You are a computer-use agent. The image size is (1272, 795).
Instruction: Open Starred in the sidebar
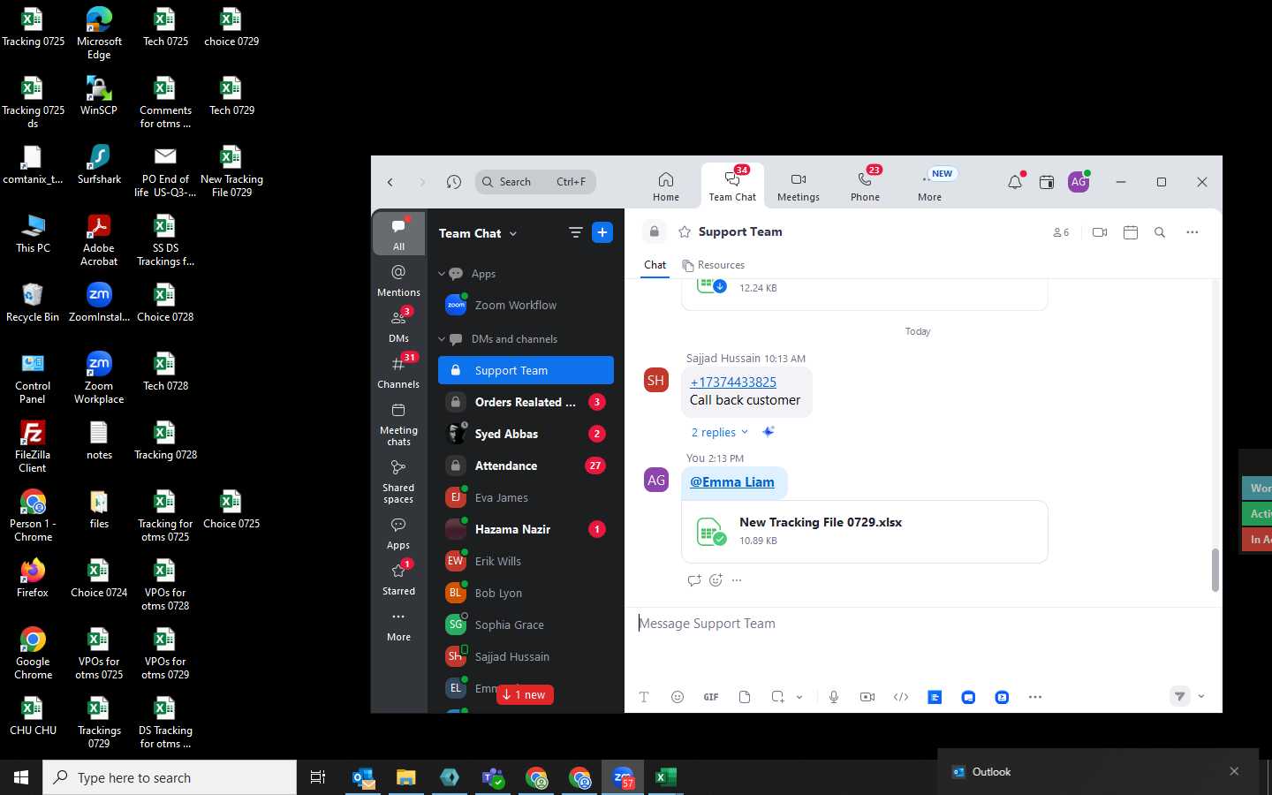398,579
